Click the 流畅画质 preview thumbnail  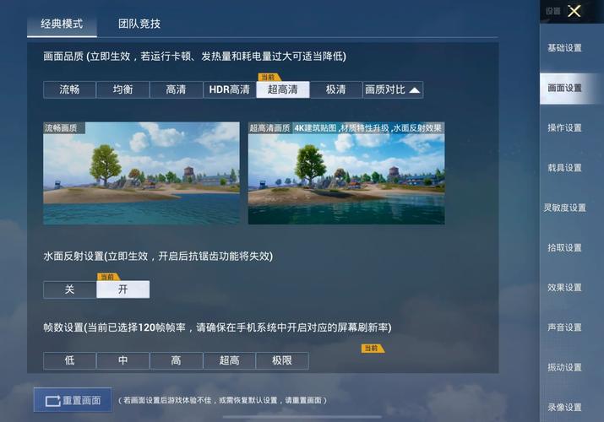click(141, 173)
